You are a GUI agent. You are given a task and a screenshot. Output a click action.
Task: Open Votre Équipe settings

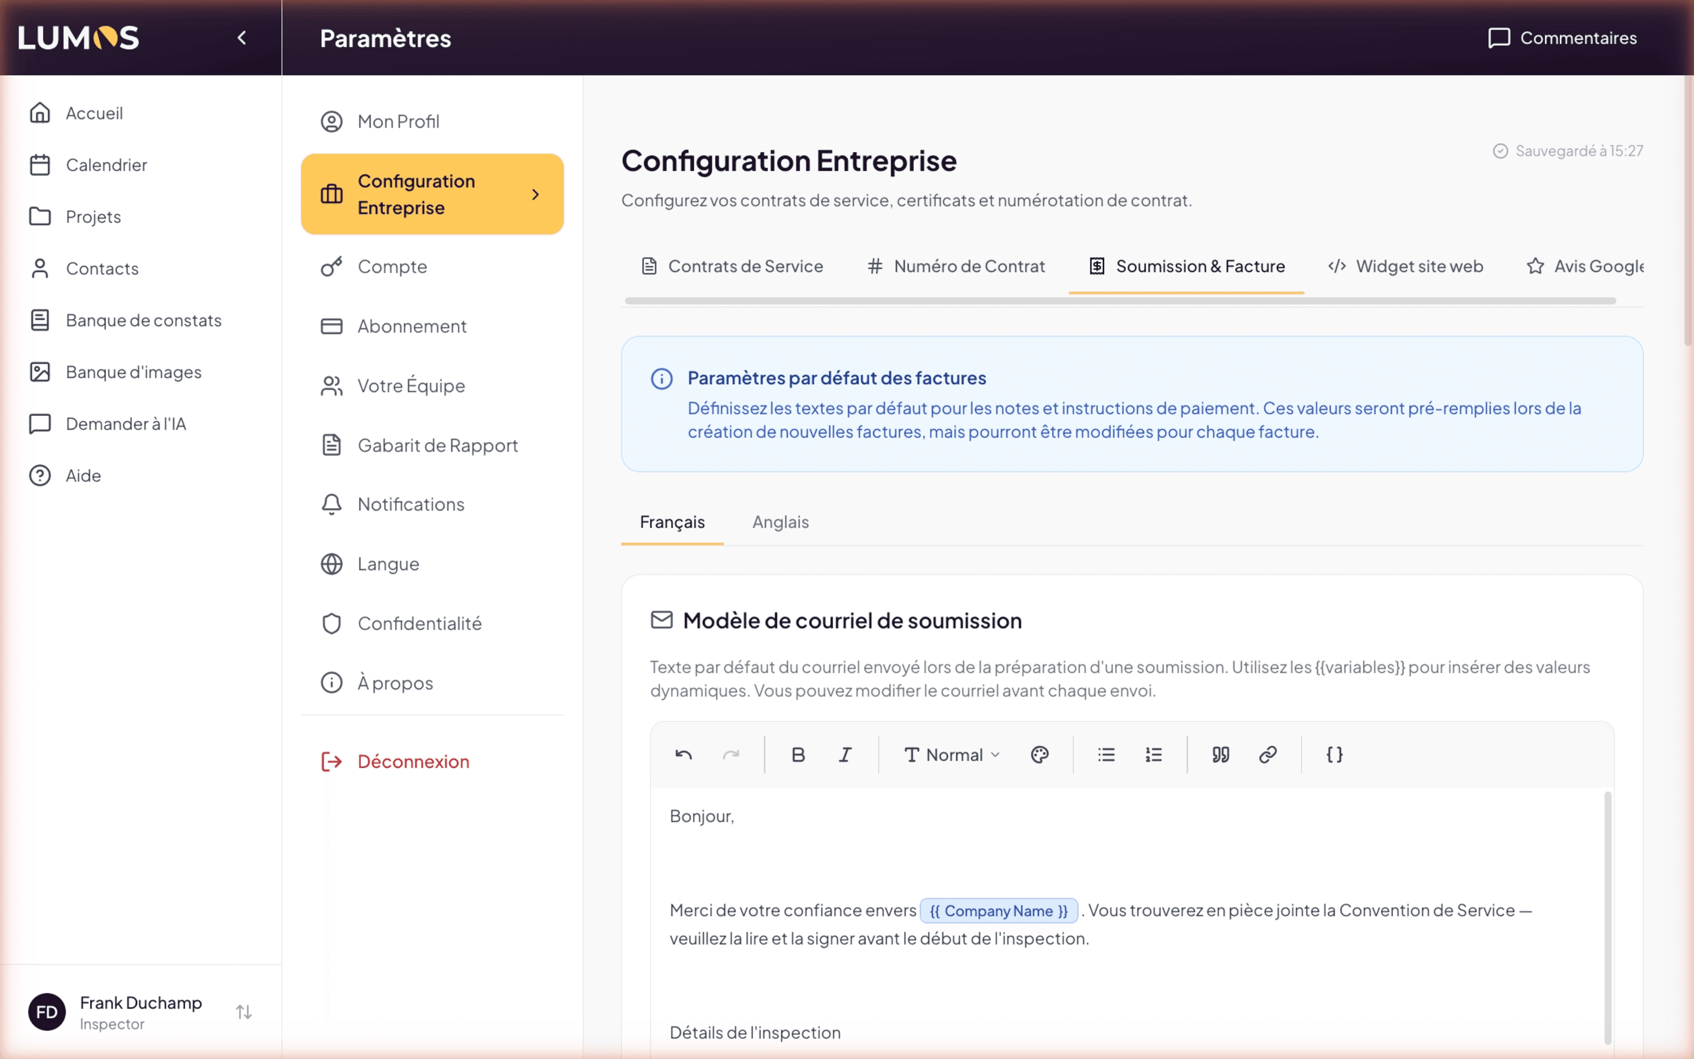[432, 385]
